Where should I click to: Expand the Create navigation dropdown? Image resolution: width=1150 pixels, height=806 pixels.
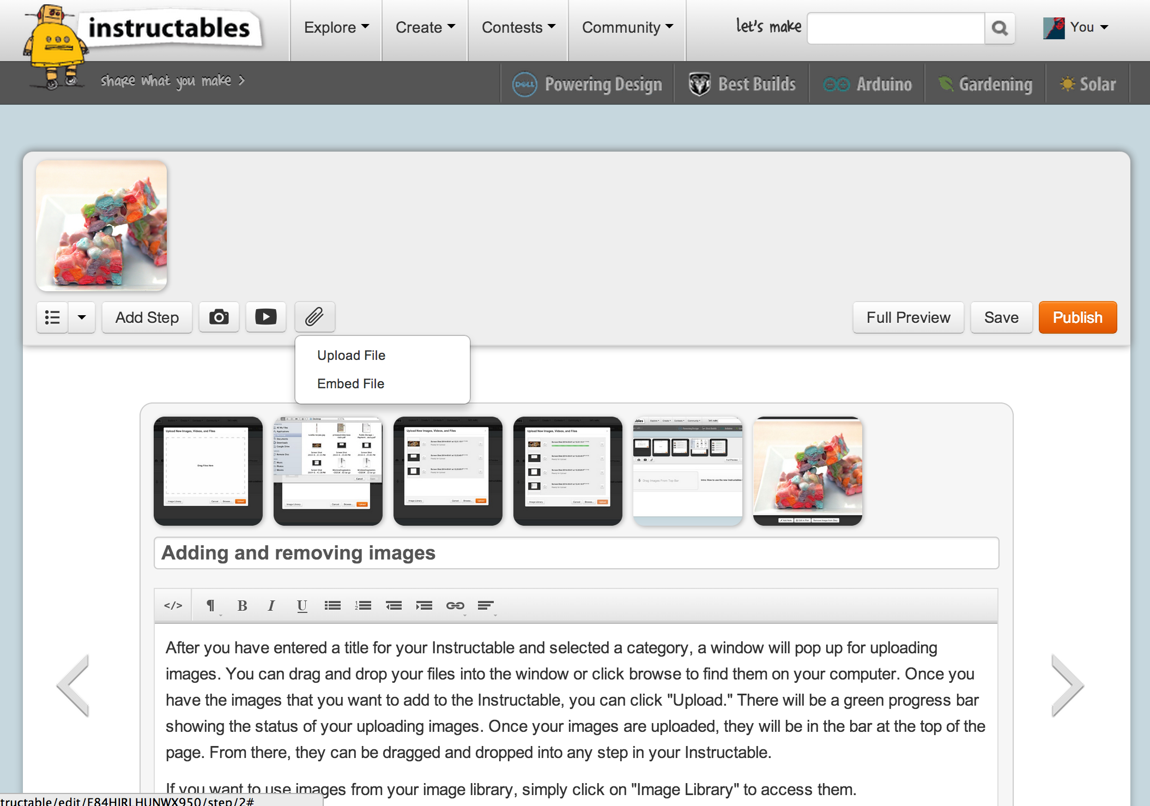(x=423, y=27)
